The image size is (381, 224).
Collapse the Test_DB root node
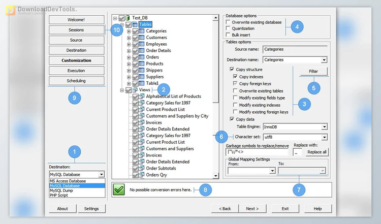(x=115, y=18)
